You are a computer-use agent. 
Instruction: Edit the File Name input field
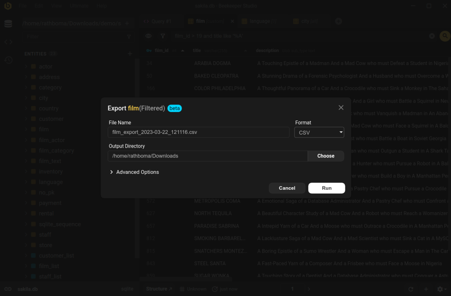coord(198,133)
